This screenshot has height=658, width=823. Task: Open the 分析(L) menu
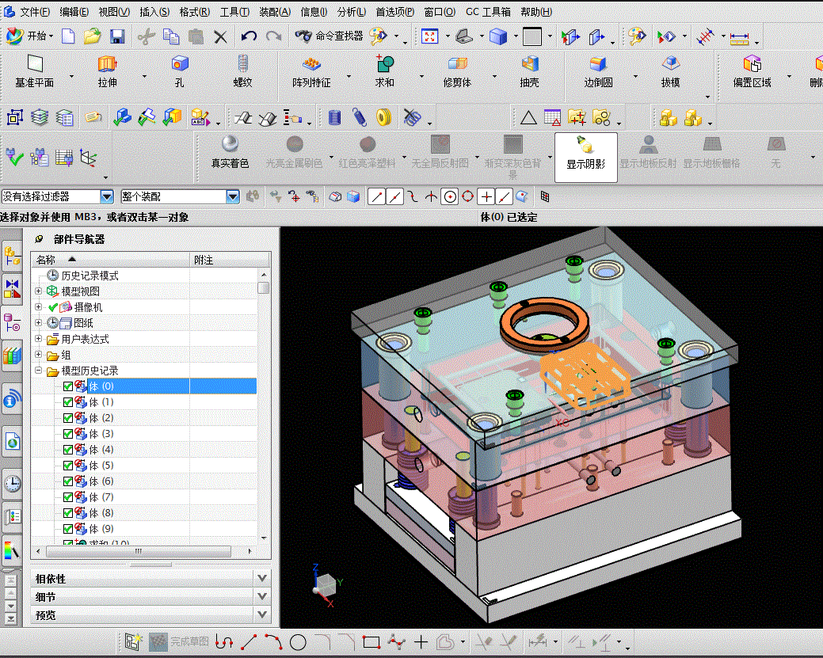[x=351, y=12]
